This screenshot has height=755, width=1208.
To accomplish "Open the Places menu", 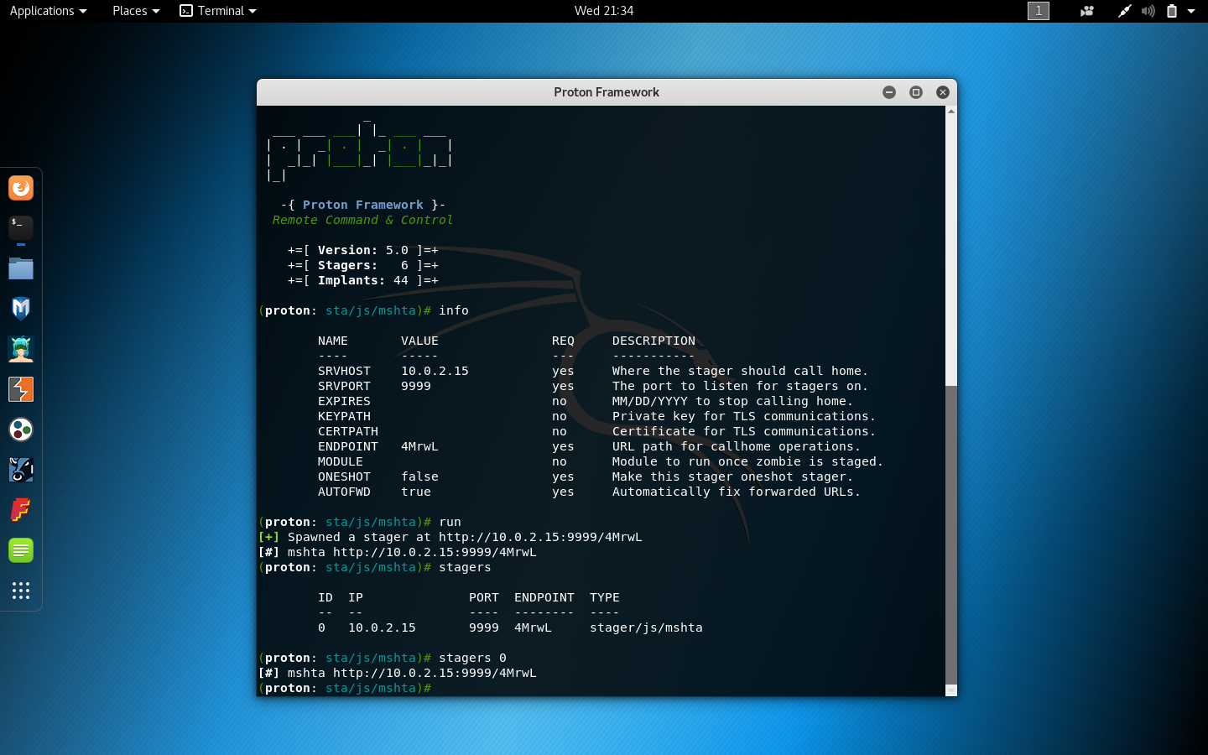I will click(136, 11).
